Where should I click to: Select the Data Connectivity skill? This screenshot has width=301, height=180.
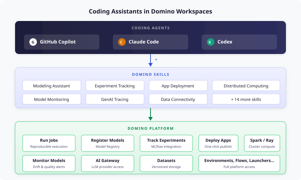pyautogui.click(x=178, y=99)
